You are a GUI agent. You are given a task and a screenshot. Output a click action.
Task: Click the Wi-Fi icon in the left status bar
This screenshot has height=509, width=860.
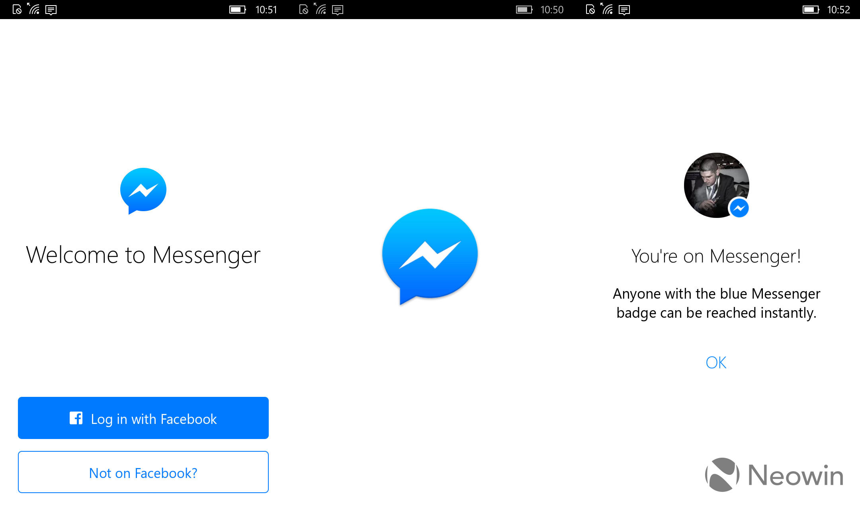[34, 9]
